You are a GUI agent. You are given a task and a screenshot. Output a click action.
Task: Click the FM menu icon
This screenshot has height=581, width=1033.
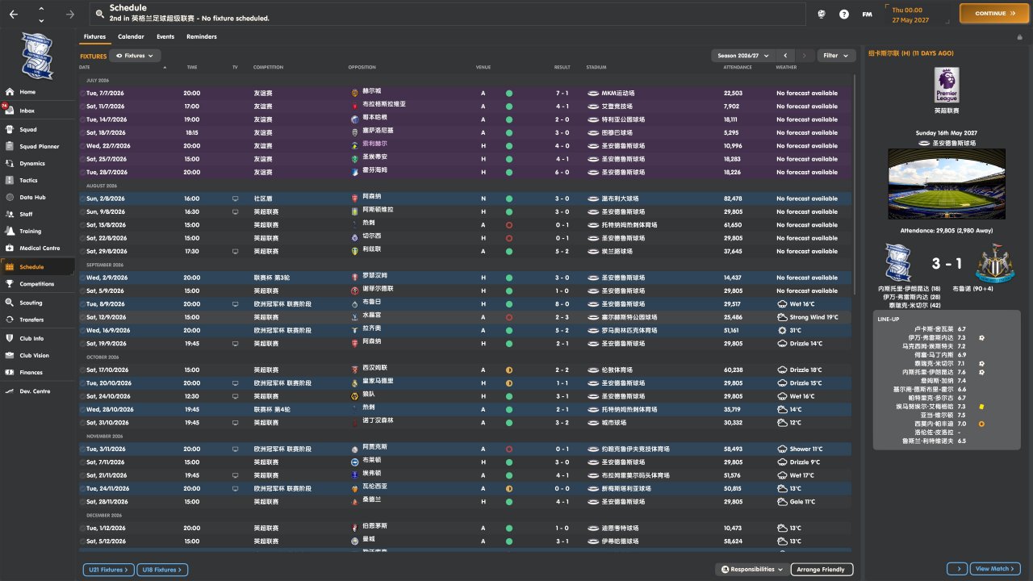coord(867,14)
